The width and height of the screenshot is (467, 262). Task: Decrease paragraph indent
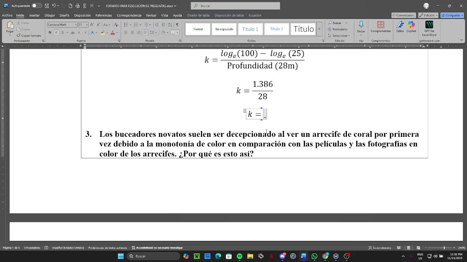pos(157,25)
